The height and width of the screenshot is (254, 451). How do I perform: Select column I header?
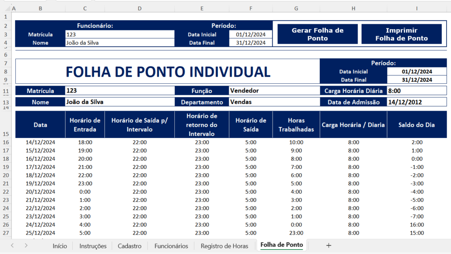pos(417,9)
